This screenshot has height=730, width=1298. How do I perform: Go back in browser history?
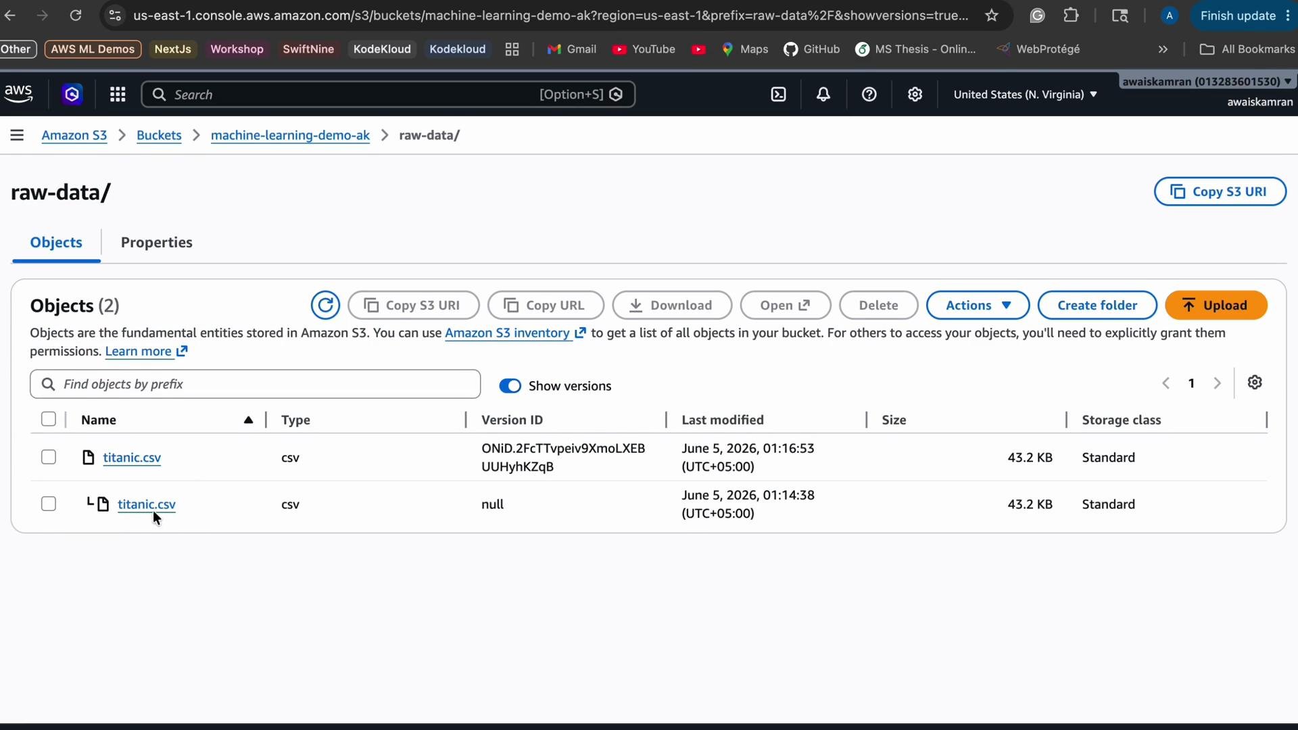10,16
